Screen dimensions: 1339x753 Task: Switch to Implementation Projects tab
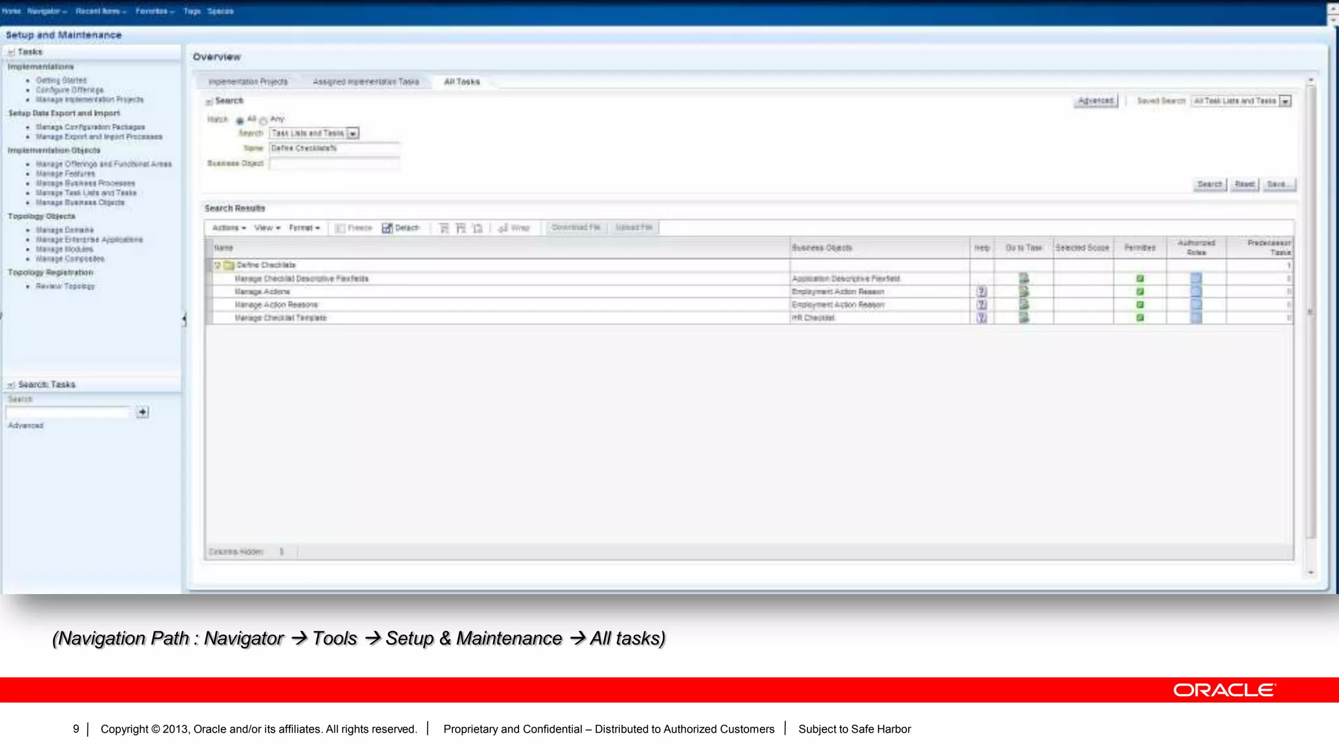(x=248, y=82)
